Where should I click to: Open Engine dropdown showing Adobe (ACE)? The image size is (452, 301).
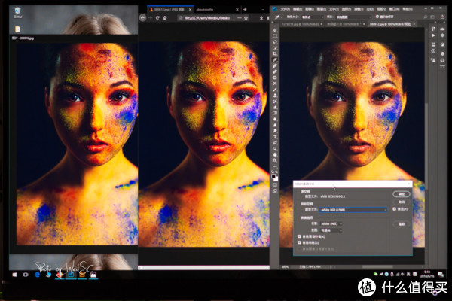pos(331,223)
